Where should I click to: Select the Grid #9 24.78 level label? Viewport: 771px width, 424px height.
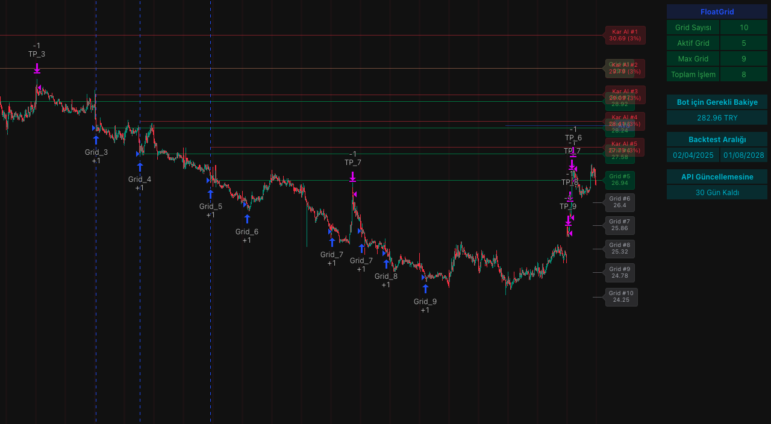619,272
